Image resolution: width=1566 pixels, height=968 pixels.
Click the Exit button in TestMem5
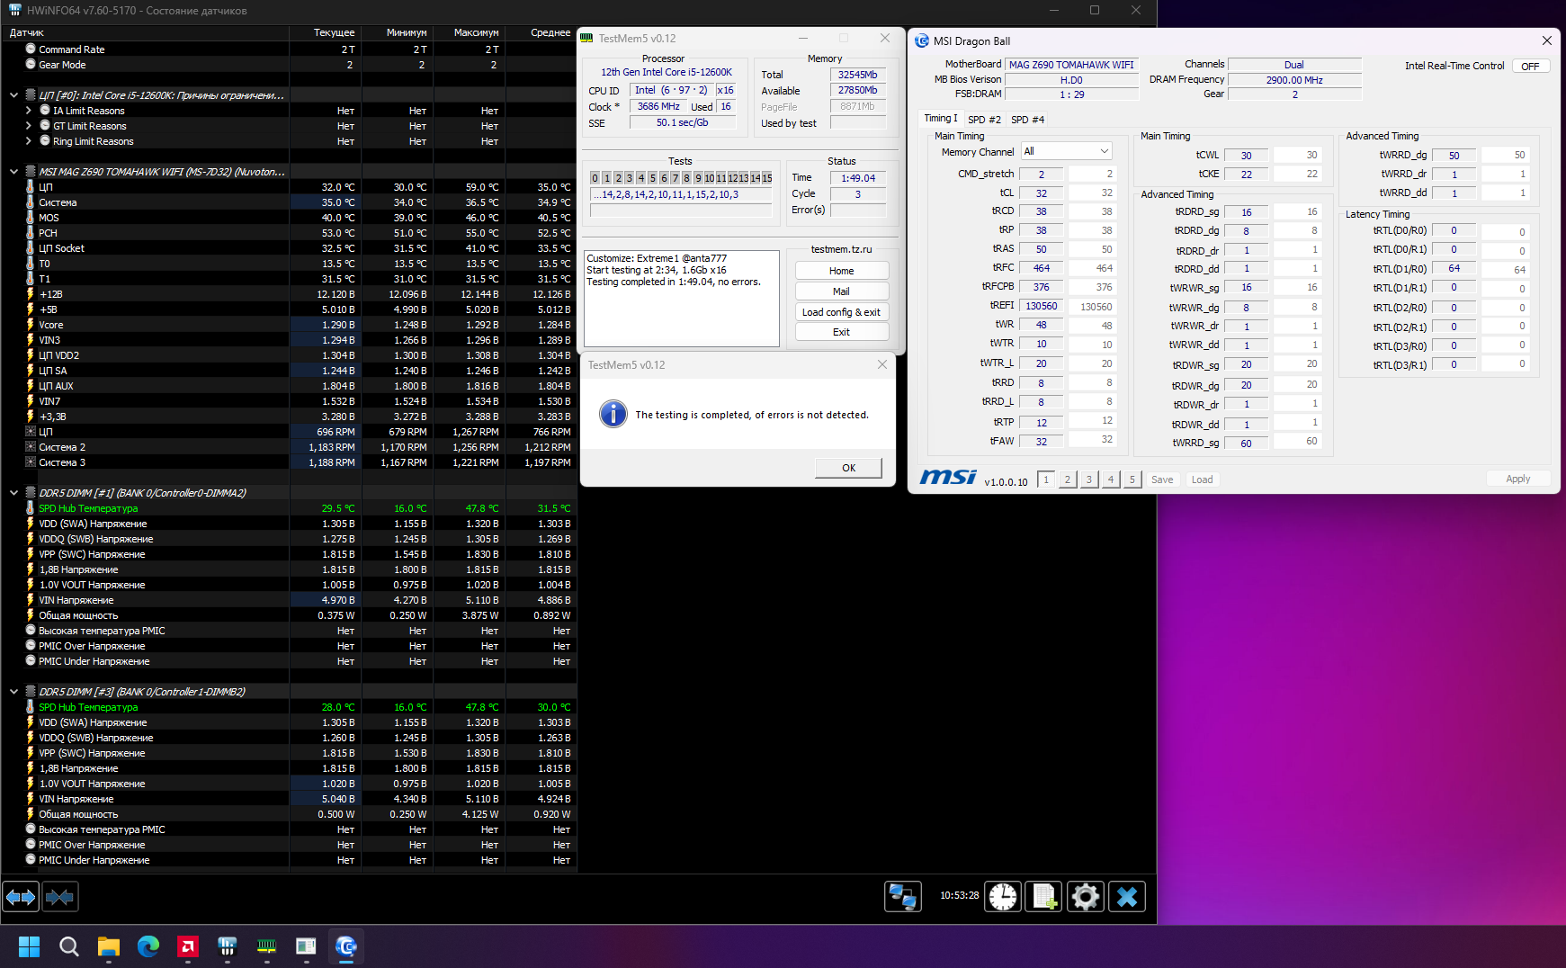(x=842, y=332)
